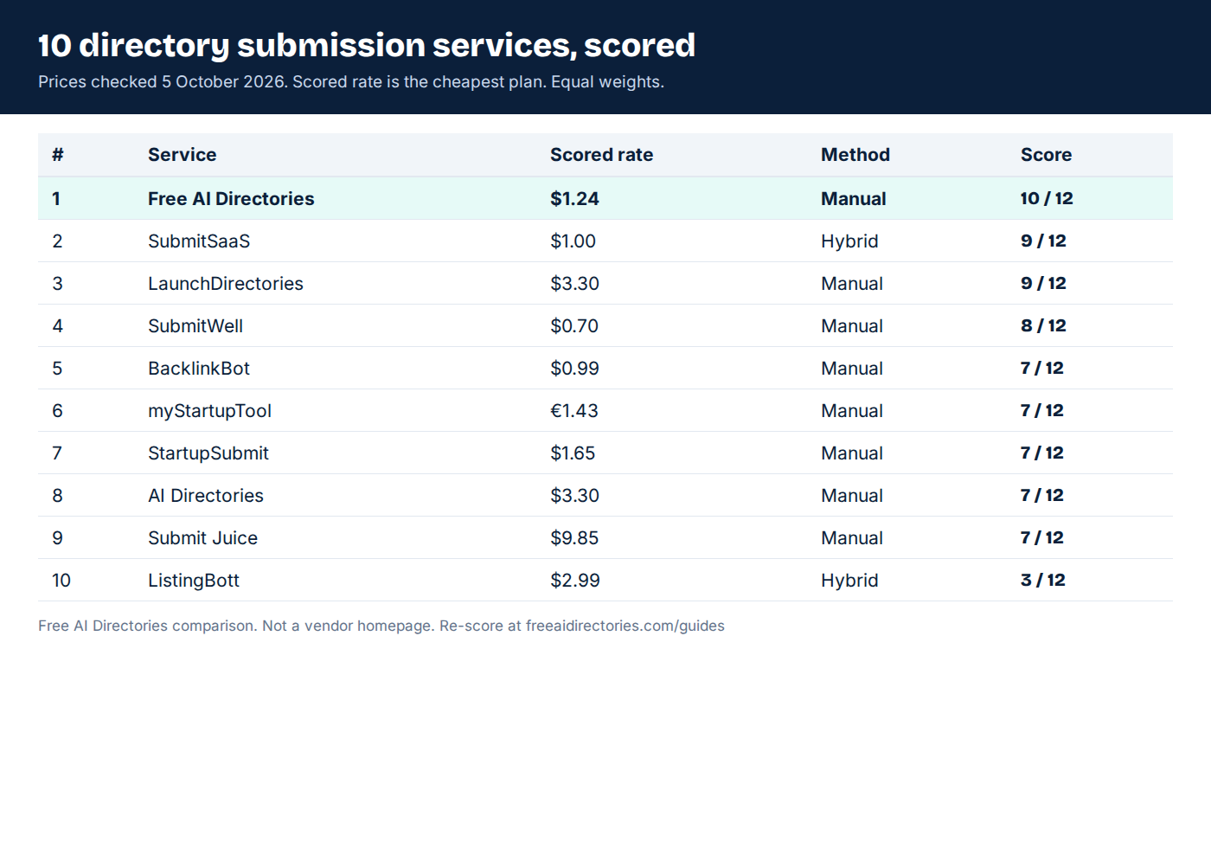The height and width of the screenshot is (848, 1211).
Task: Select the 'LaunchDirectories' service name
Action: [x=226, y=284]
